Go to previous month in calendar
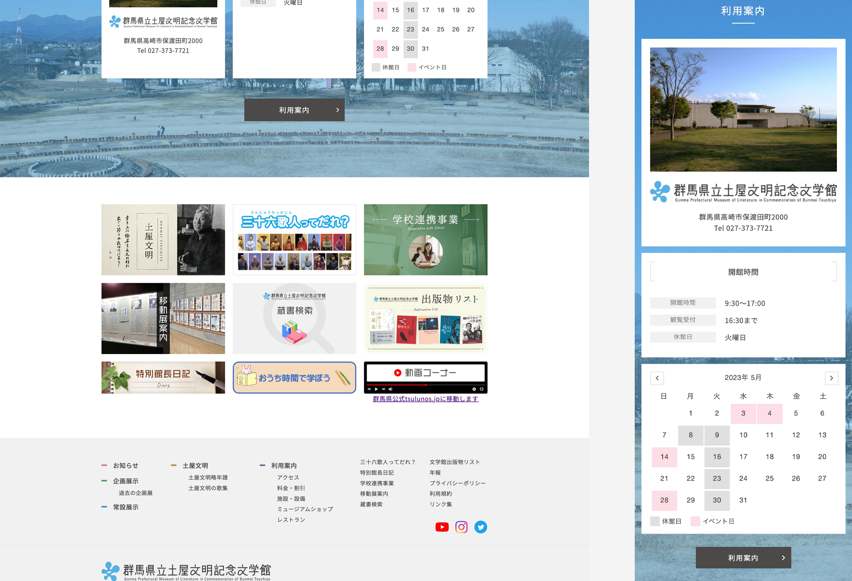Viewport: 852px width, 581px height. click(x=657, y=378)
